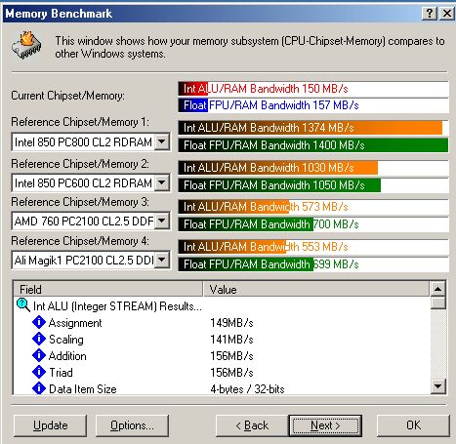Screen dimensions: 456x444
Task: Click the Update button
Action: tap(51, 425)
